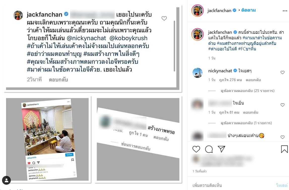This screenshot has height=190, width=289.
Task: Open nickynachat's avatar
Action: tap(197, 73)
